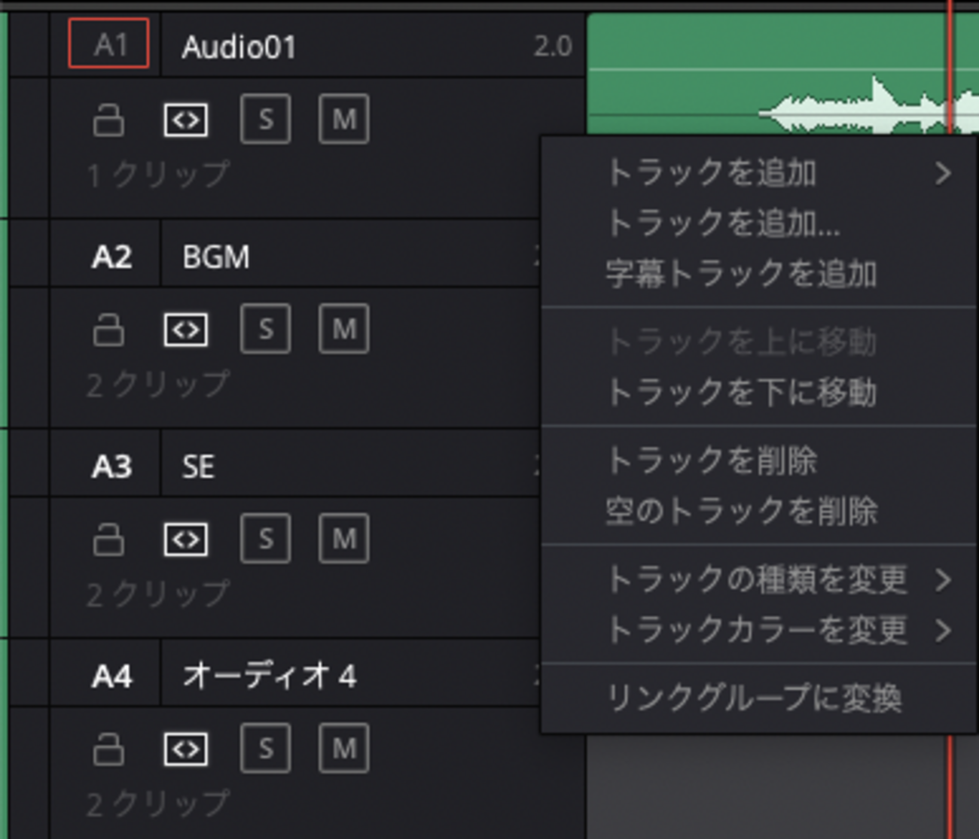Select 字幕トラックを追加 from the context menu
979x839 pixels.
[742, 274]
